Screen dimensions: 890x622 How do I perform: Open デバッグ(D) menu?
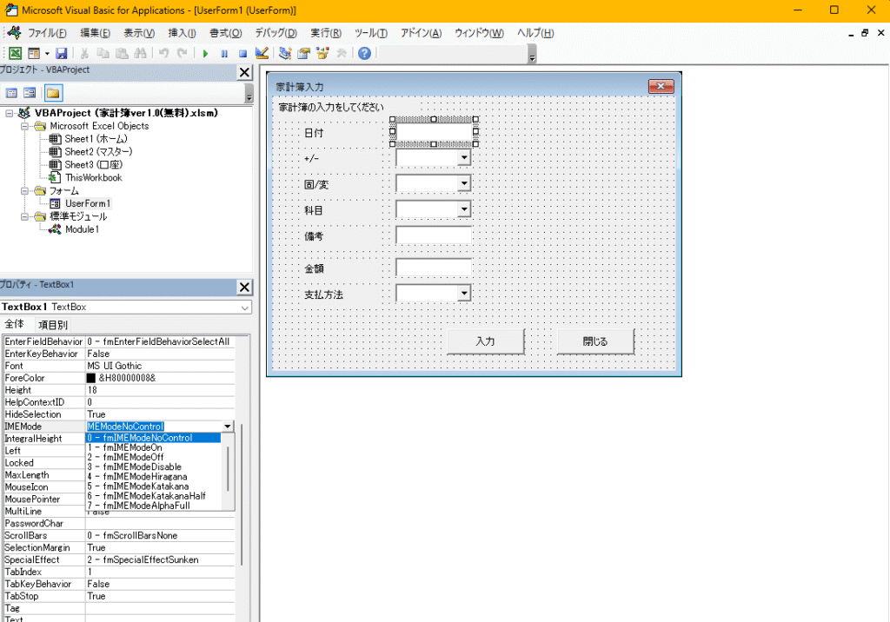(x=276, y=33)
